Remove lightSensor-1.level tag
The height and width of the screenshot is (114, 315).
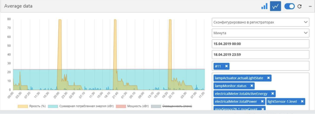302,101
